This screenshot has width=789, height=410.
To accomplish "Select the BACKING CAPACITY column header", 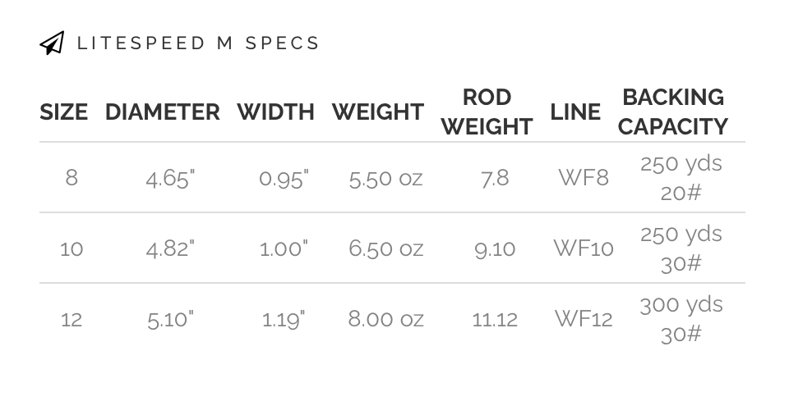I will (673, 112).
